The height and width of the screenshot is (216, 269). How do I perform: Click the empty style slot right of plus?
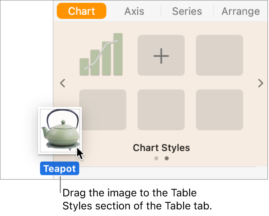pyautogui.click(x=219, y=55)
